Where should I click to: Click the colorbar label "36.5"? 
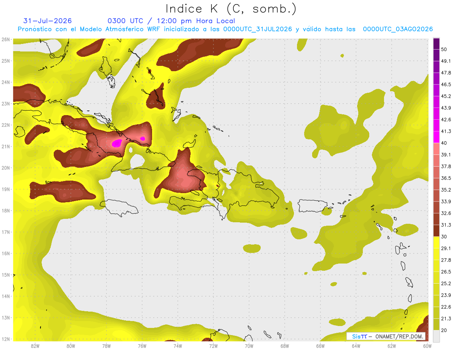[x=446, y=178]
